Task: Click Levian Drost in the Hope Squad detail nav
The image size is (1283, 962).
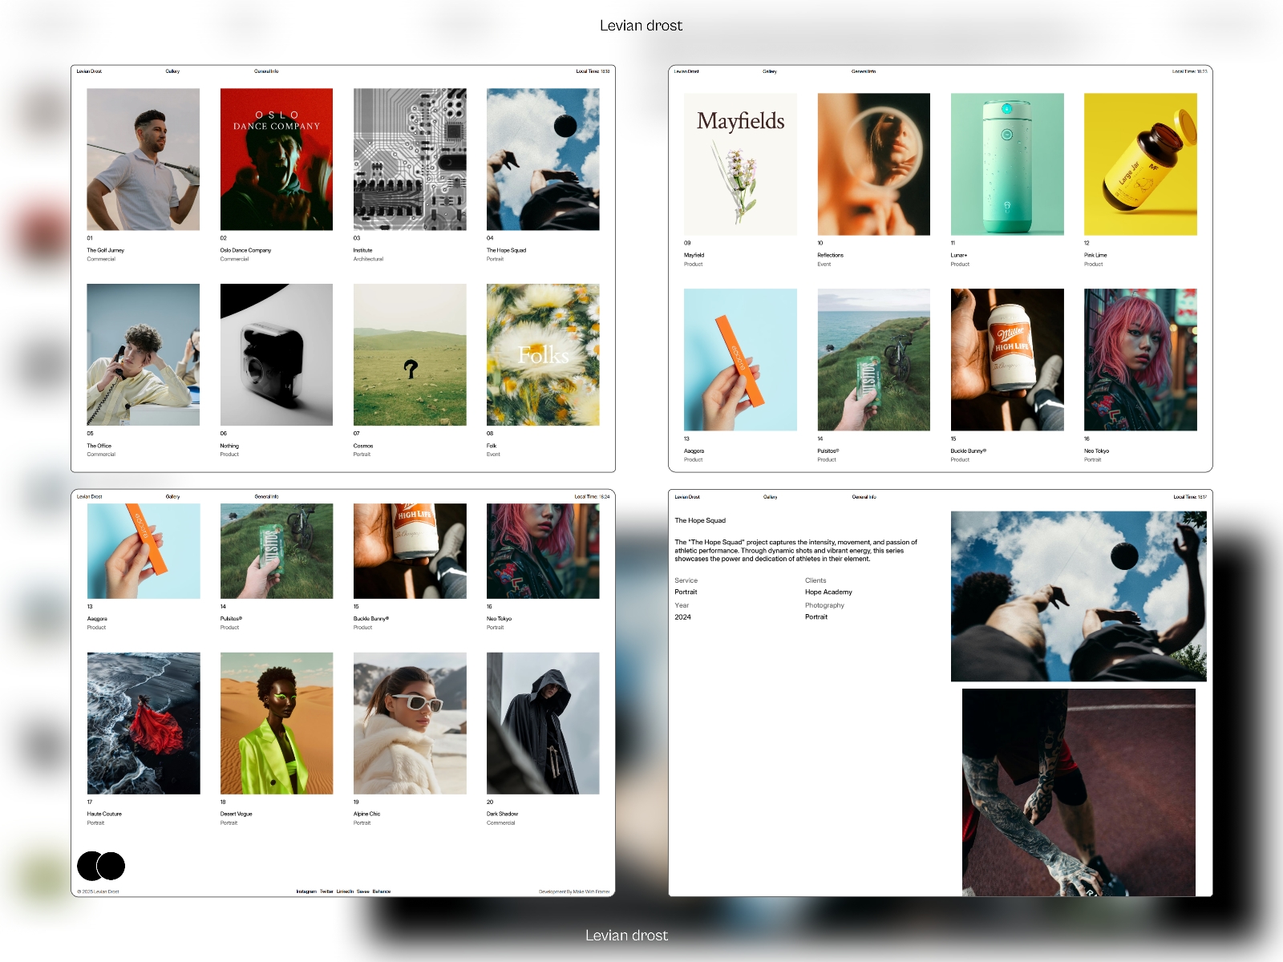Action: coord(687,497)
